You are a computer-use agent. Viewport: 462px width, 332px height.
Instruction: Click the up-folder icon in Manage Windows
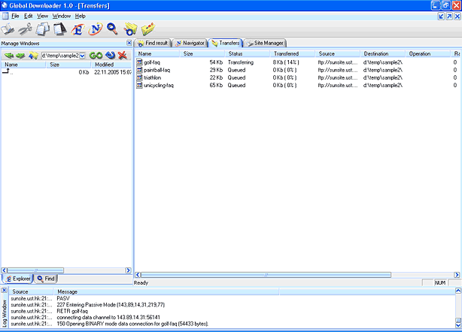(33, 56)
